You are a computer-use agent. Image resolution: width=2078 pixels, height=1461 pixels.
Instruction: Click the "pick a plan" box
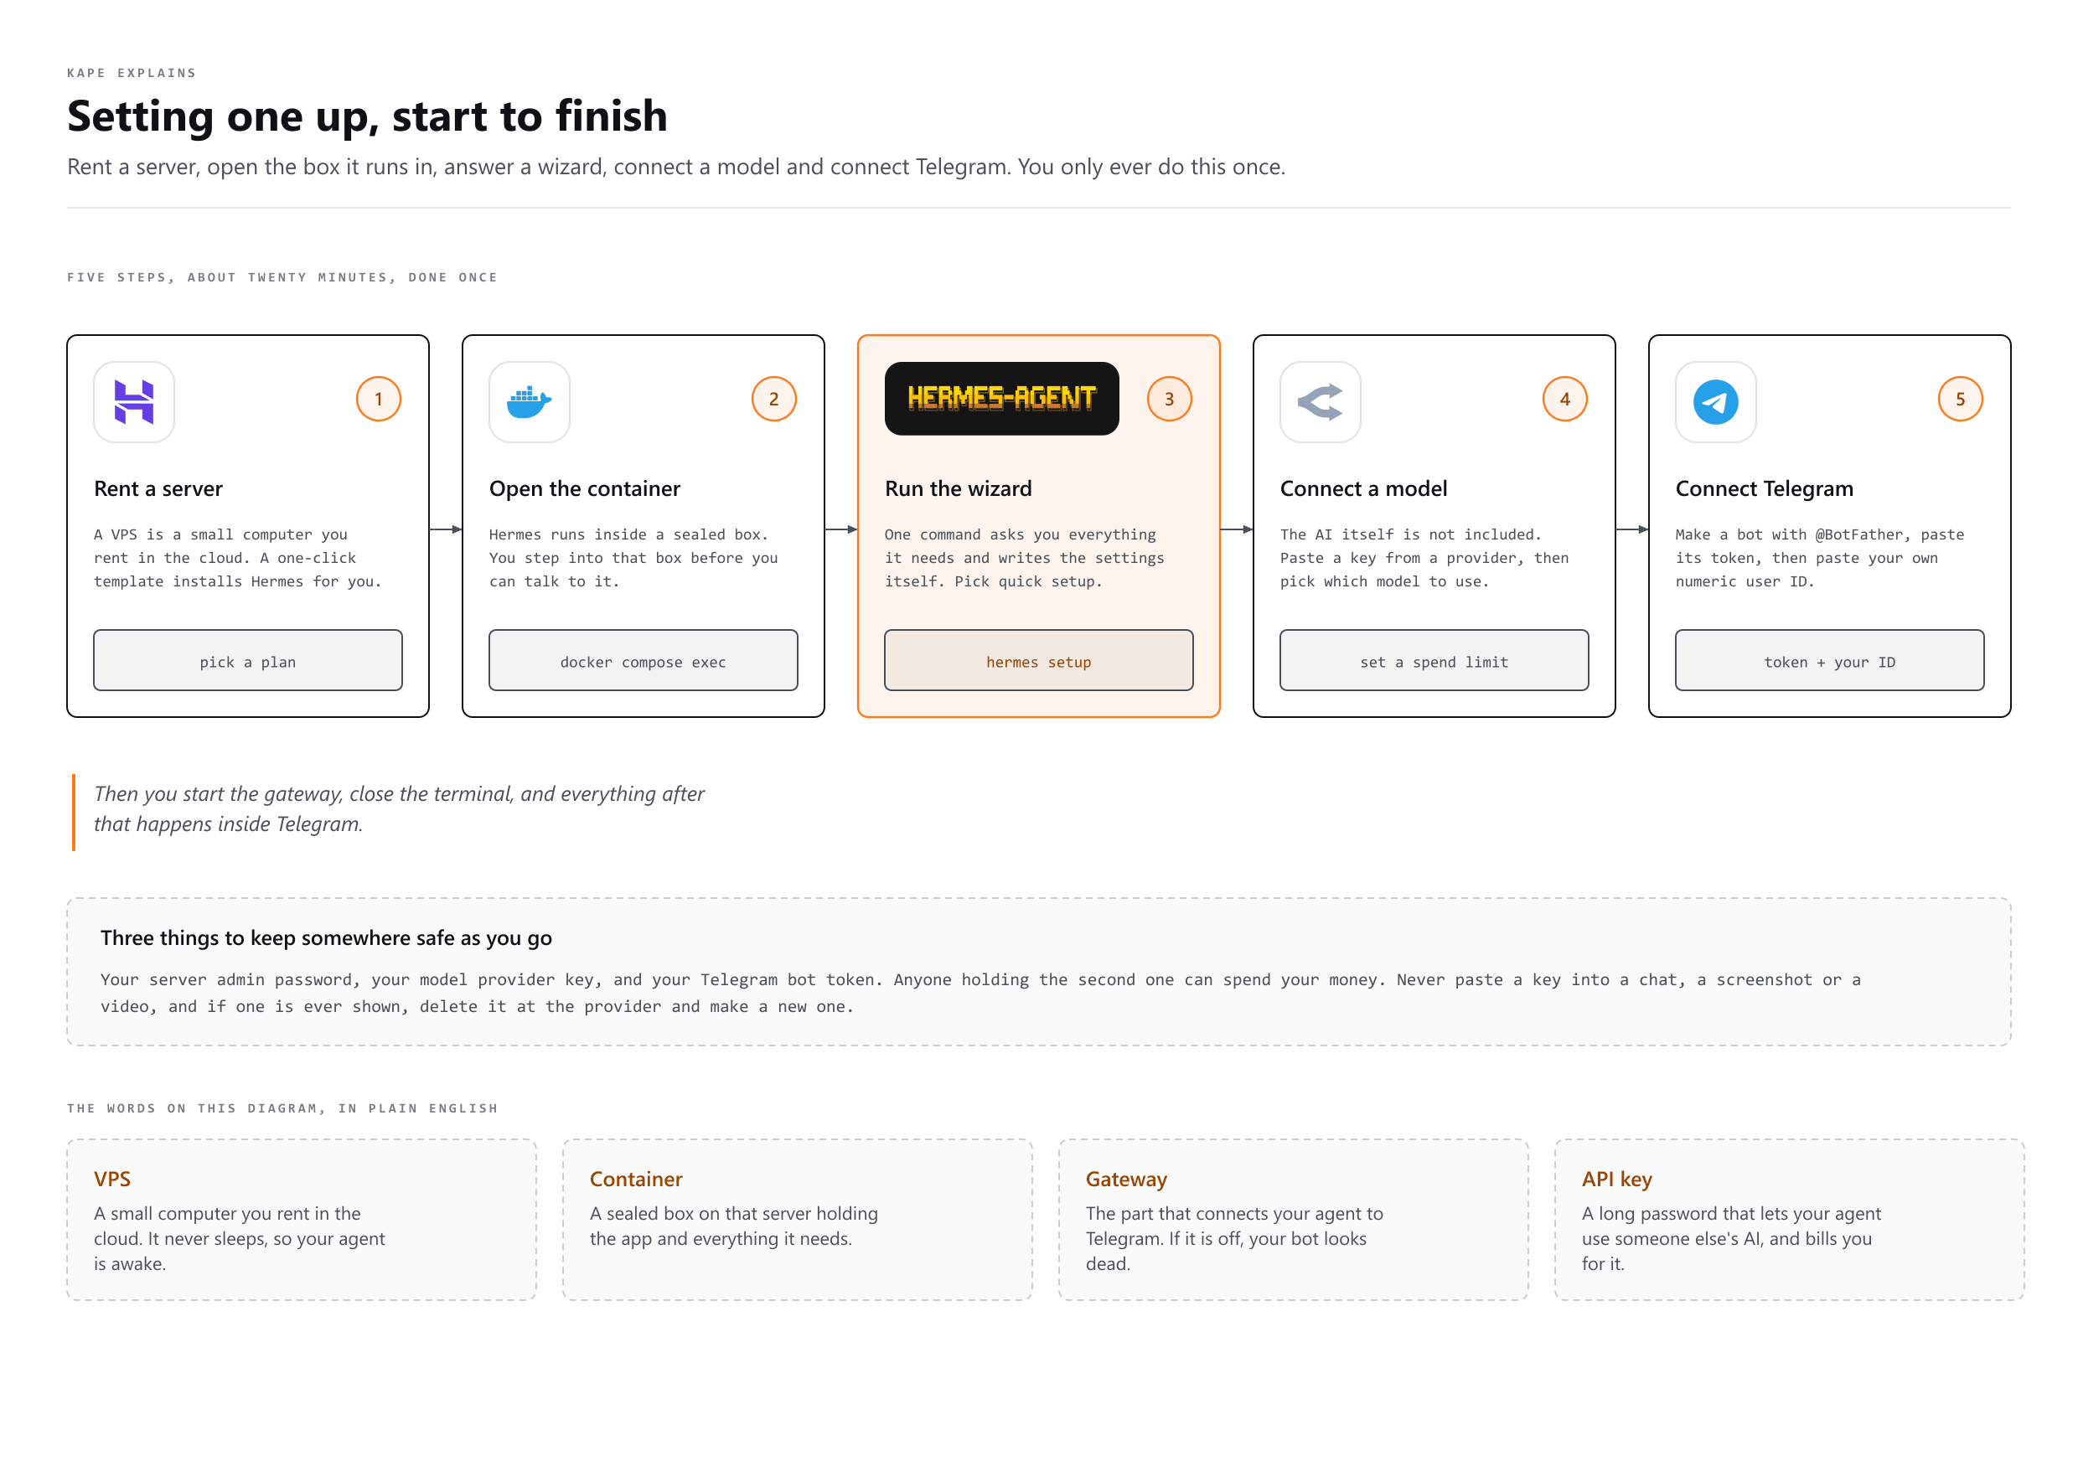[x=248, y=661]
